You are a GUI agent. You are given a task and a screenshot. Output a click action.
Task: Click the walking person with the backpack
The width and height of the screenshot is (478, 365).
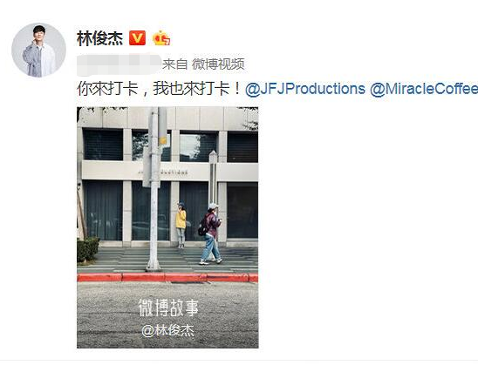210,233
